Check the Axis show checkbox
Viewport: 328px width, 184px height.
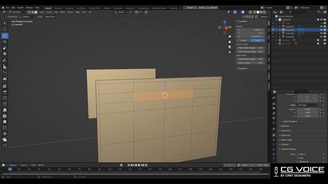(298, 158)
